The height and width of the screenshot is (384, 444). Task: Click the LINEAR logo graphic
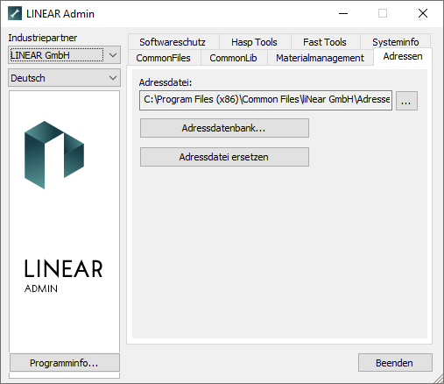54,155
